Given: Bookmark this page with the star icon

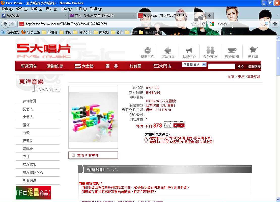Looking at the screenshot, I should pyautogui.click(x=193, y=24).
